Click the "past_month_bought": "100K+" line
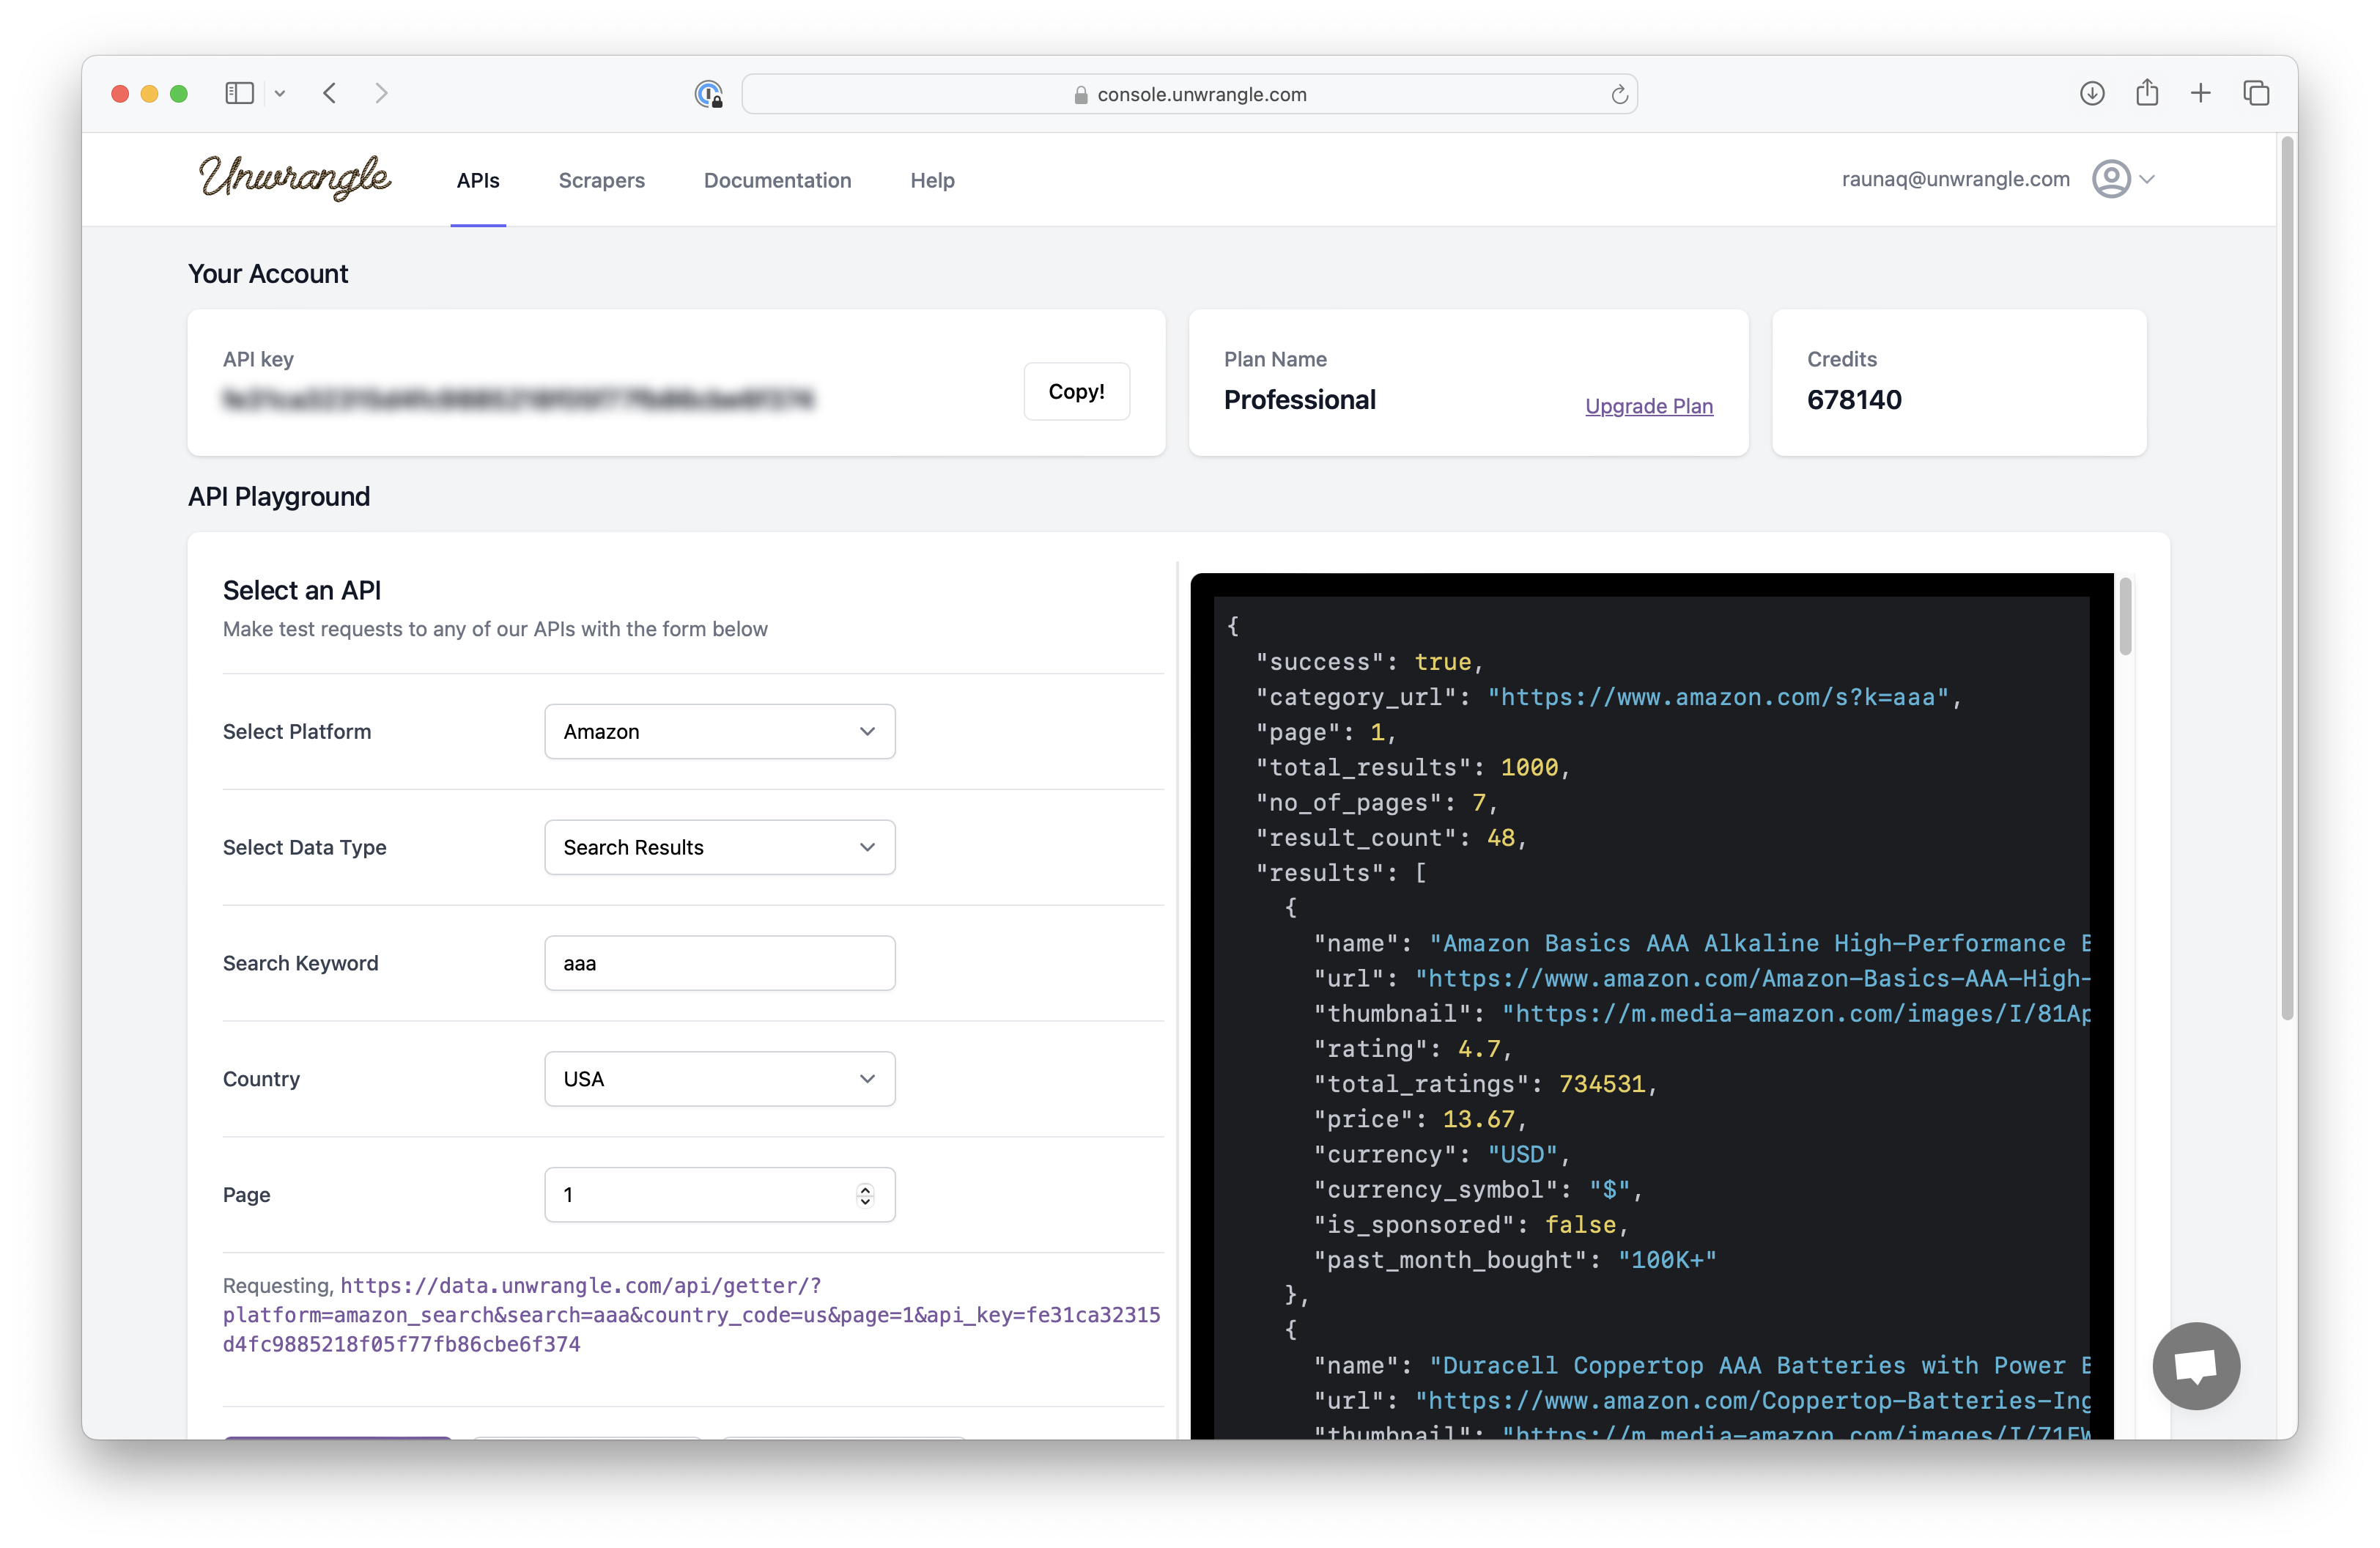Image resolution: width=2380 pixels, height=1548 pixels. tap(1515, 1260)
